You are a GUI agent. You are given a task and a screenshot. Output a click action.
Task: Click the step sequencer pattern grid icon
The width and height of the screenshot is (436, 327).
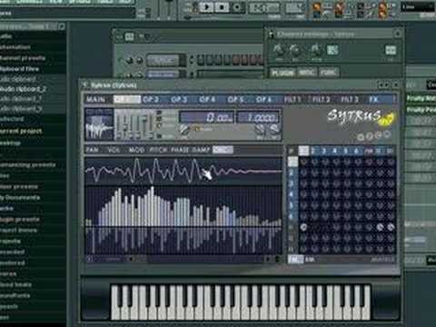[129, 37]
